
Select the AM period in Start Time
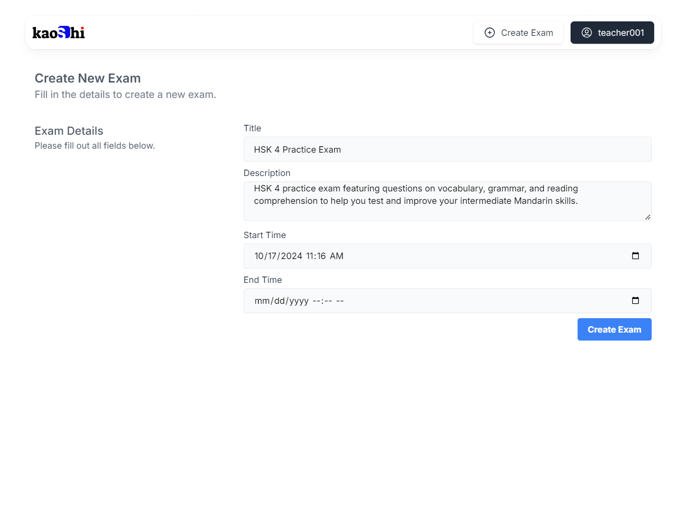coord(336,256)
